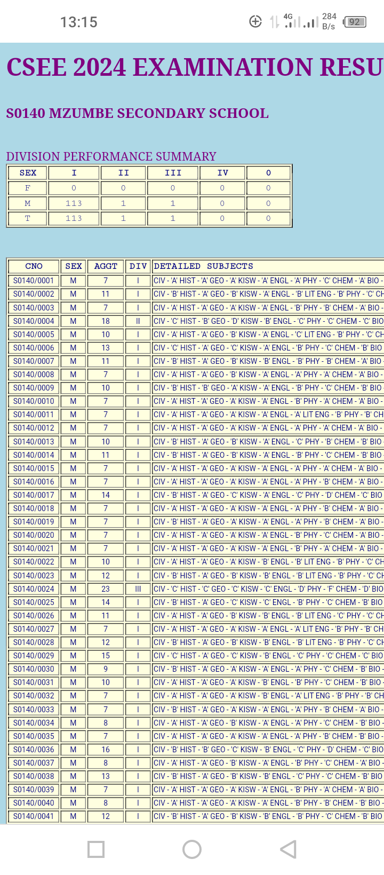This screenshot has height=875, width=384.
Task: Click the DETAILED SUBJECTS column header
Action: (x=268, y=266)
